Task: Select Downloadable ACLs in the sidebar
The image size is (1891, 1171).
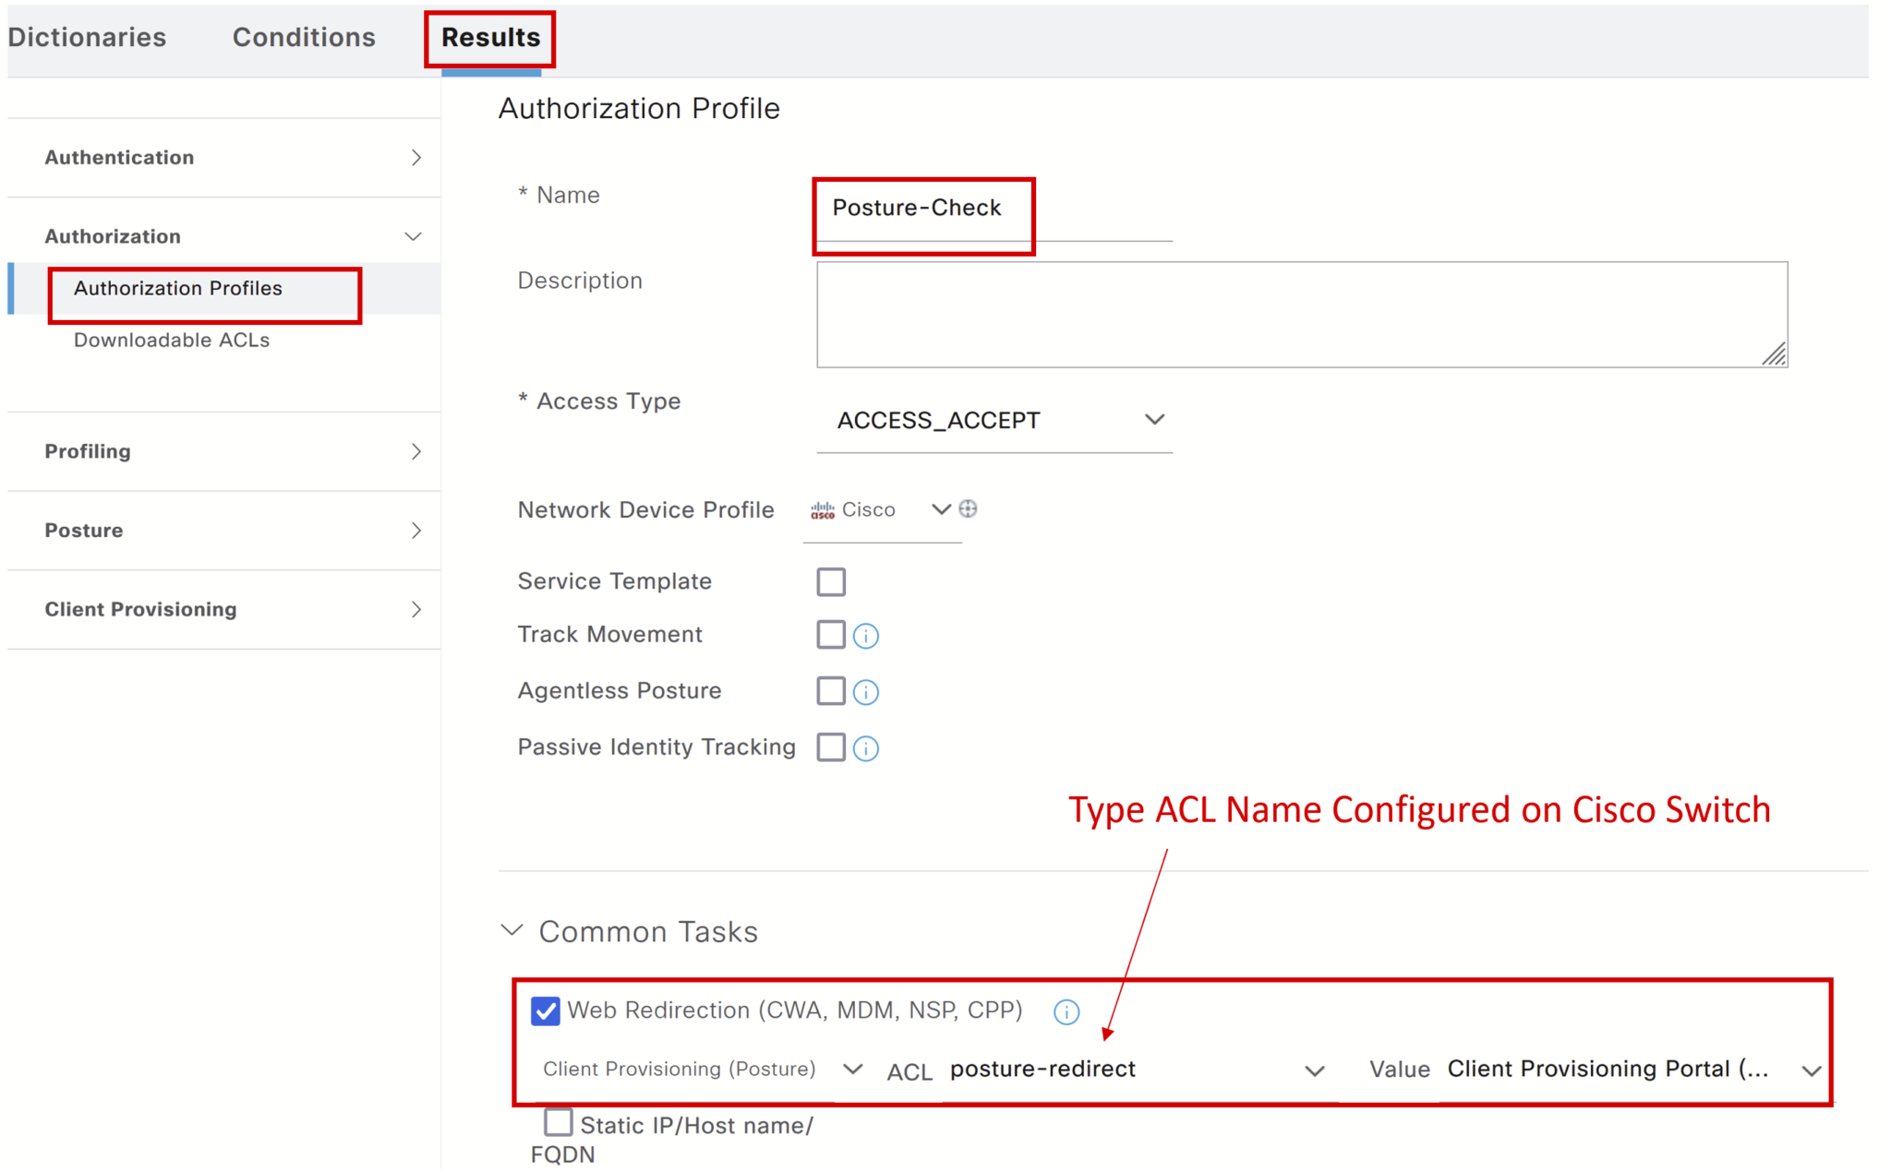Action: 171,340
